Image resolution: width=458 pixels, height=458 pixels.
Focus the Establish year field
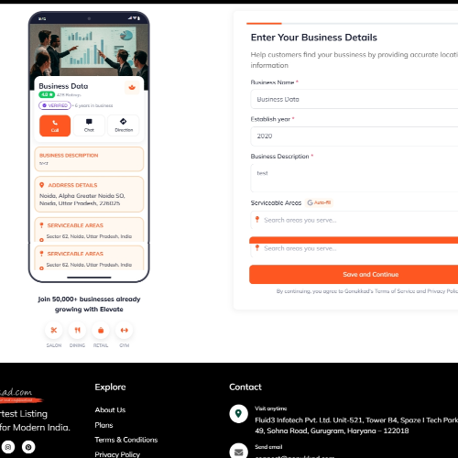pos(354,136)
